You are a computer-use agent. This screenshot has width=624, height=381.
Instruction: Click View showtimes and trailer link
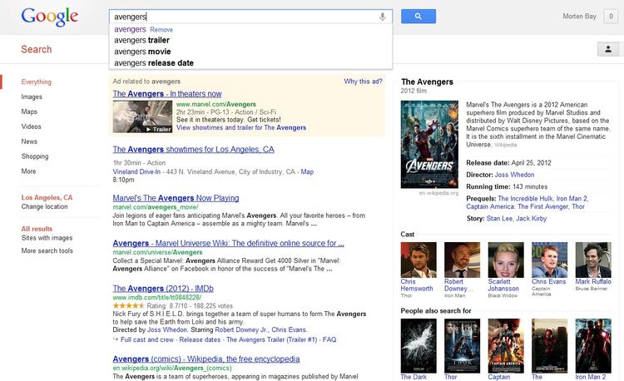tap(241, 127)
